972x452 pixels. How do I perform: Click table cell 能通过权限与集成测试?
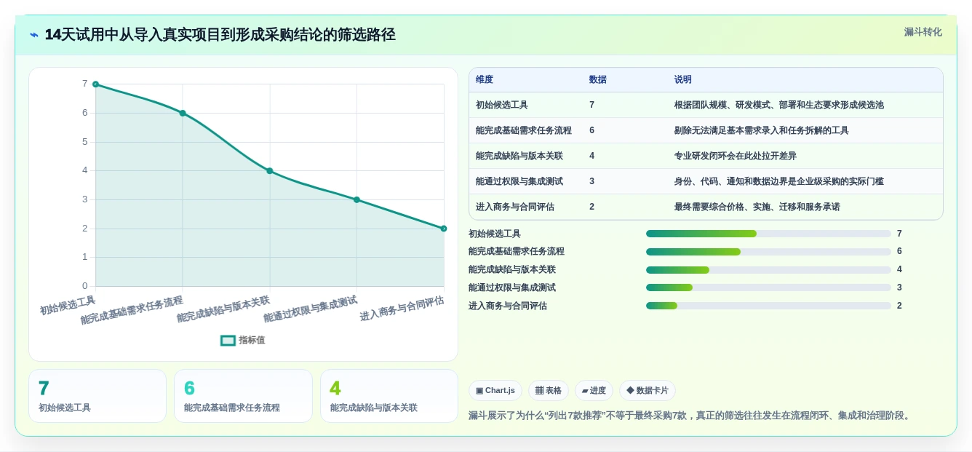519,181
